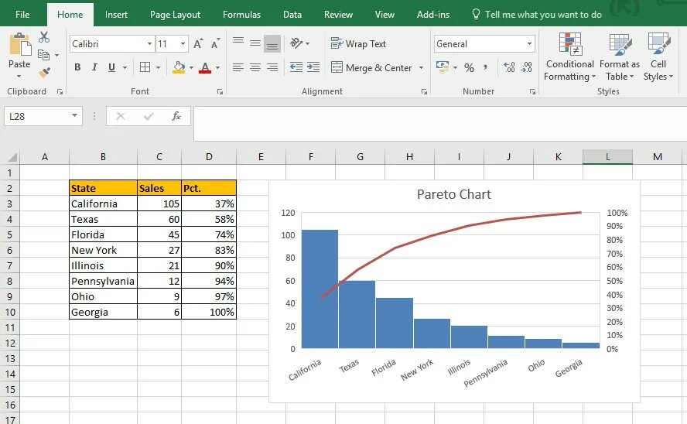Click the Orientation text-angle icon

(296, 43)
